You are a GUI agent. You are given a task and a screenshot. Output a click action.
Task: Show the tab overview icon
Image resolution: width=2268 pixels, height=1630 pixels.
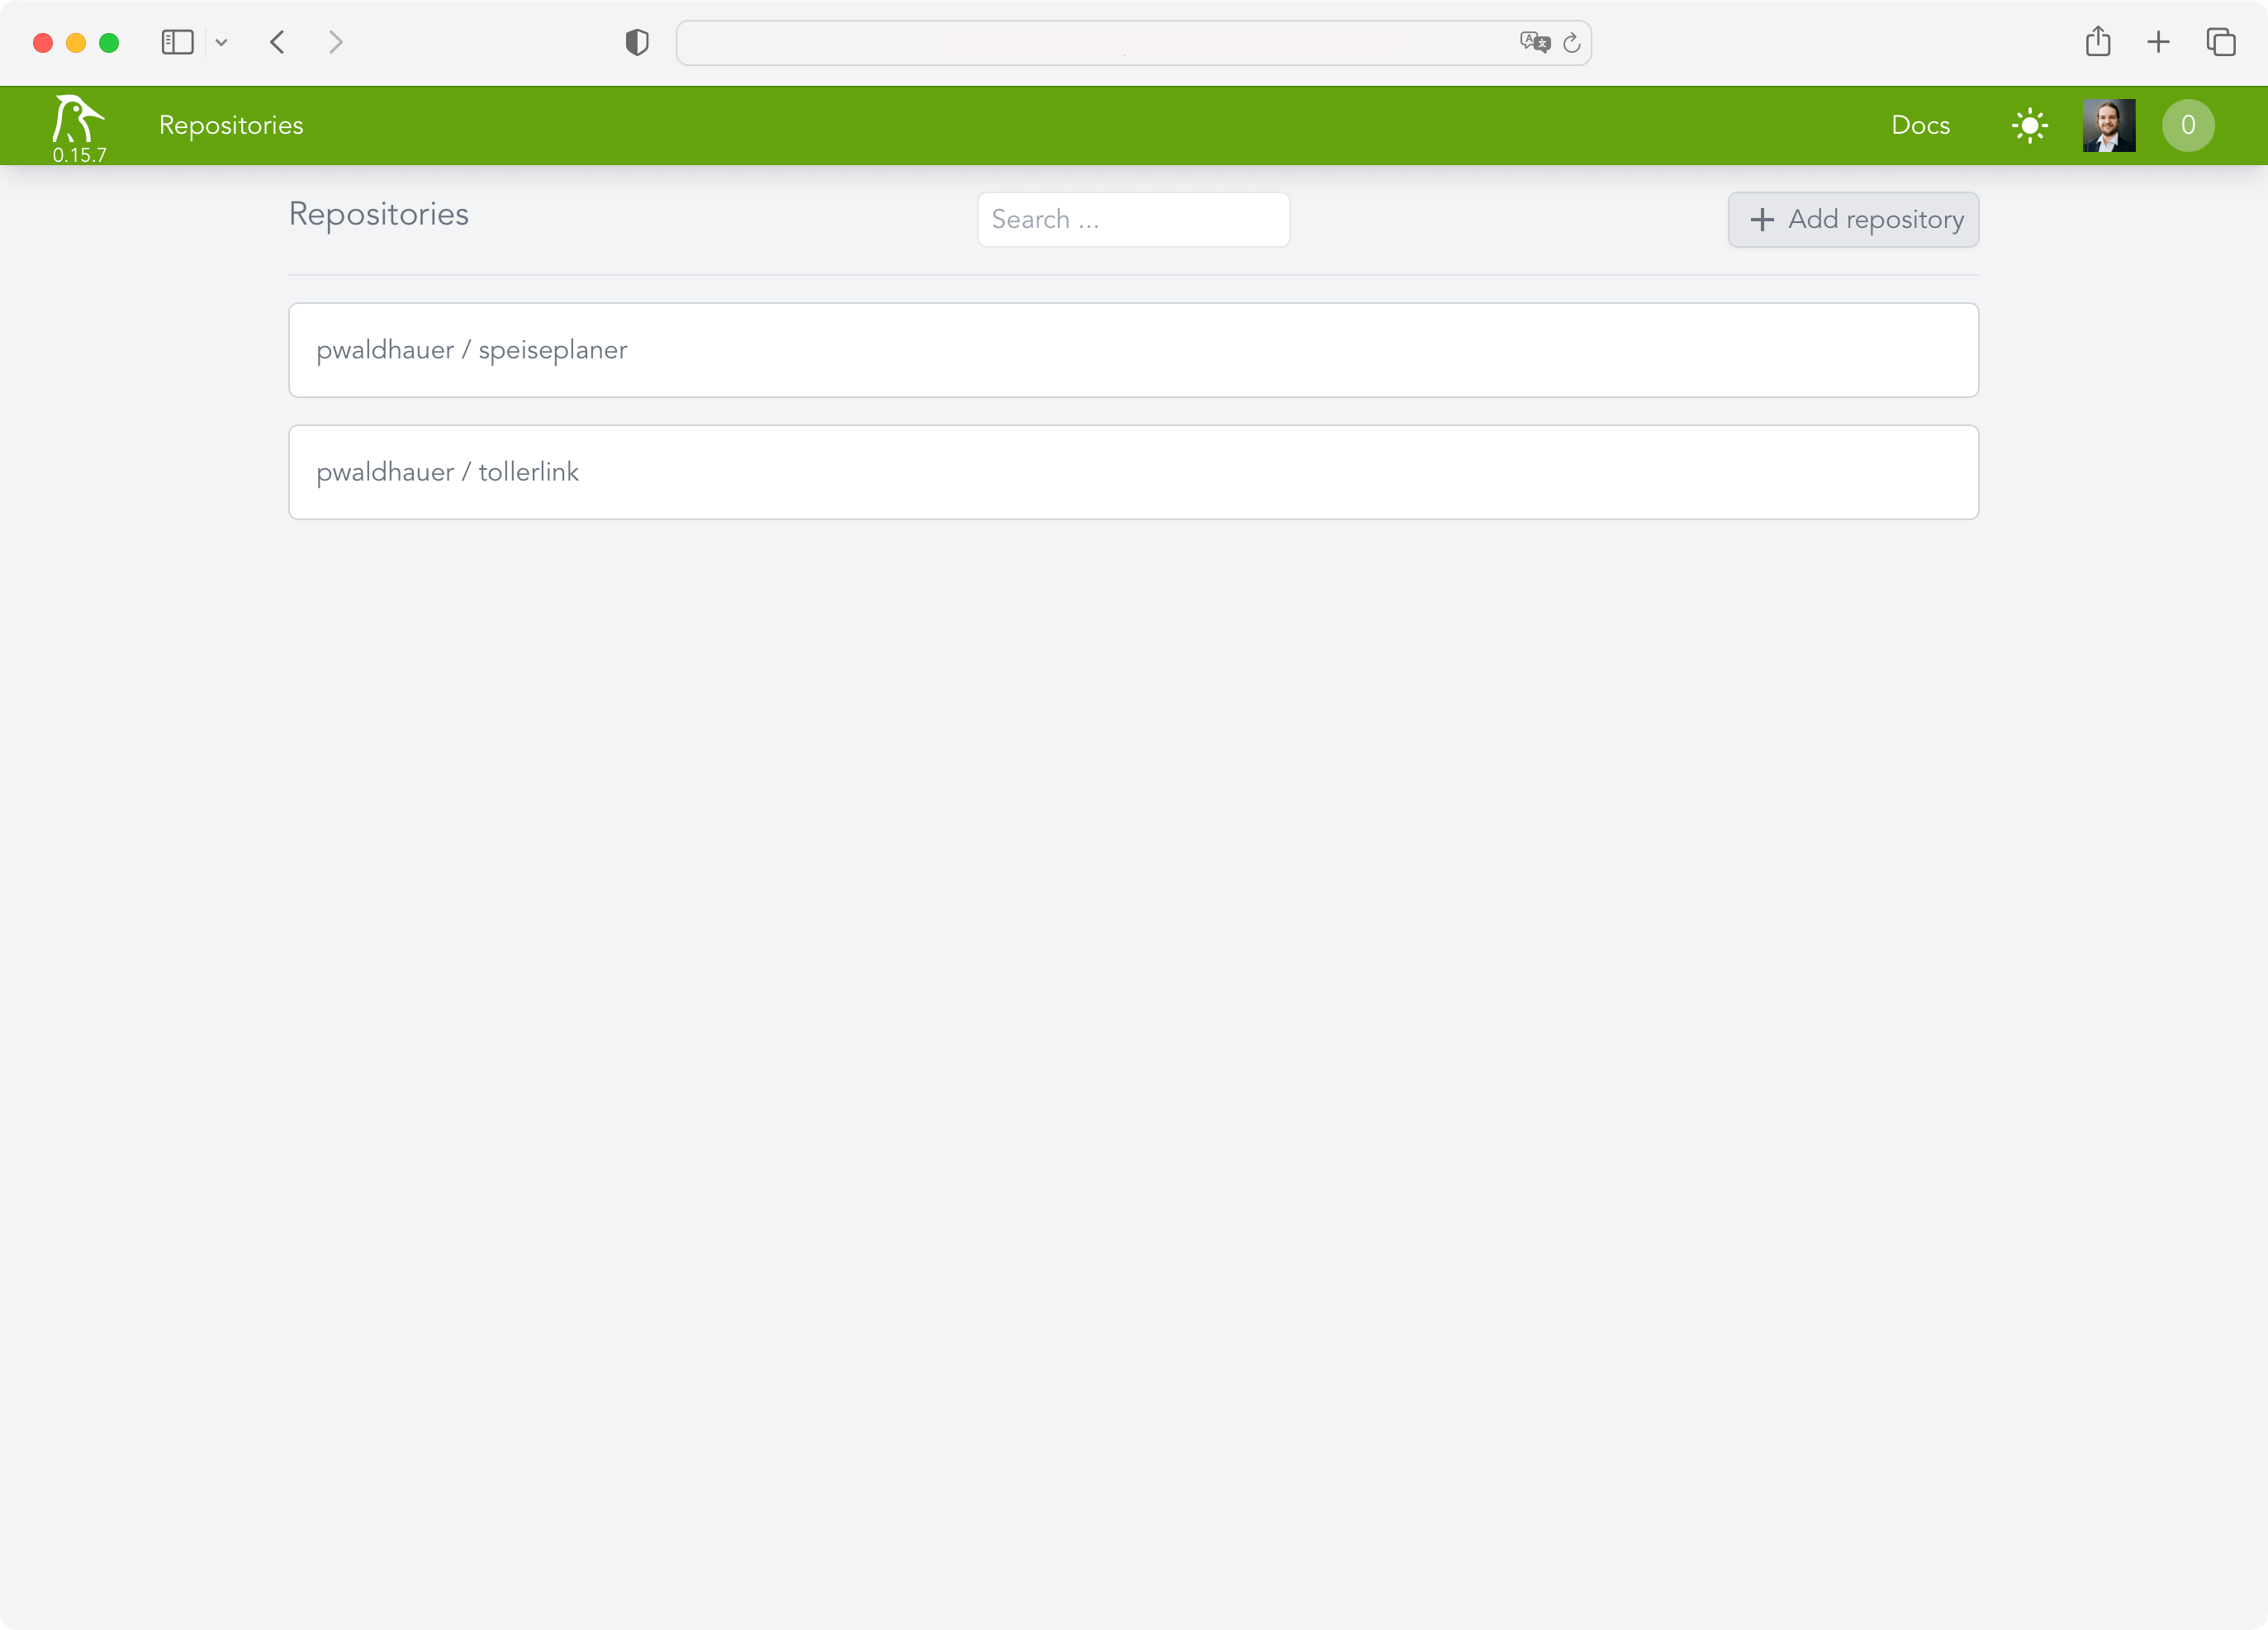[x=2220, y=42]
